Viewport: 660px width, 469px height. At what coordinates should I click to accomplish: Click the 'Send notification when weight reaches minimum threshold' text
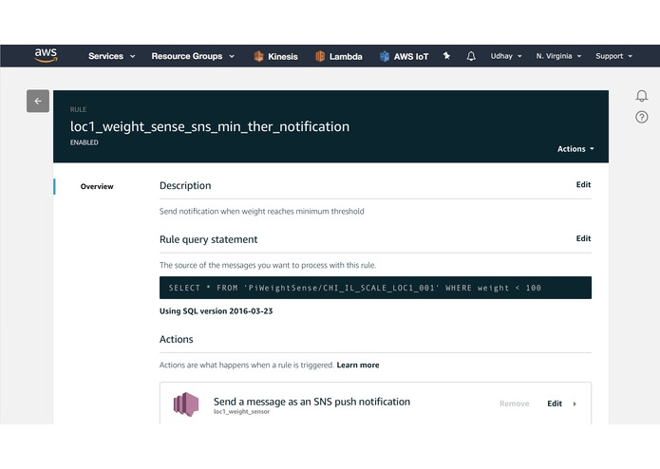click(x=262, y=211)
